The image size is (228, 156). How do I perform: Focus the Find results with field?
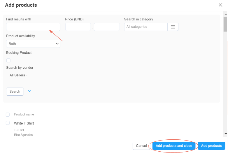(x=33, y=27)
